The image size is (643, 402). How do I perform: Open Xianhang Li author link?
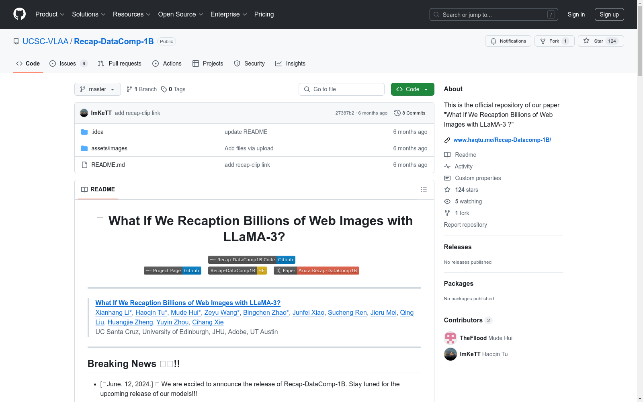(x=114, y=313)
